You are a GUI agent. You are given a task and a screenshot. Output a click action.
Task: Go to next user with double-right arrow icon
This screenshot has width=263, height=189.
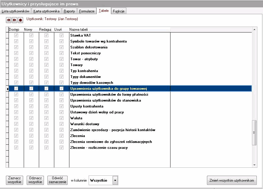[x=15, y=20]
